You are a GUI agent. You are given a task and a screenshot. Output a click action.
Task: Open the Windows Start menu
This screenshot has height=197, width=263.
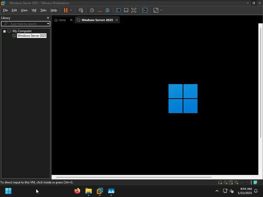[8, 191]
